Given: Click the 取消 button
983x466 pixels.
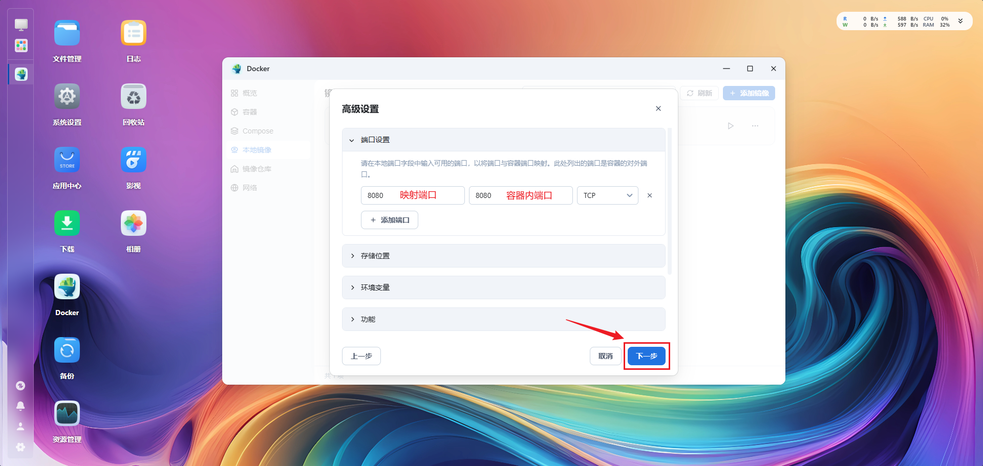Looking at the screenshot, I should pos(606,356).
